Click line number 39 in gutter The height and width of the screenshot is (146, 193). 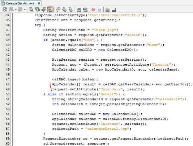click(x=8, y=40)
